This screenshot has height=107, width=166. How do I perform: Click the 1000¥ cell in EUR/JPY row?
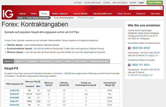[x=29, y=101]
